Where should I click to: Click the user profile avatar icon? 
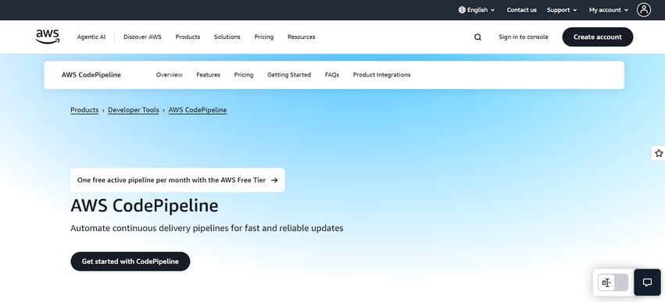(x=643, y=9)
